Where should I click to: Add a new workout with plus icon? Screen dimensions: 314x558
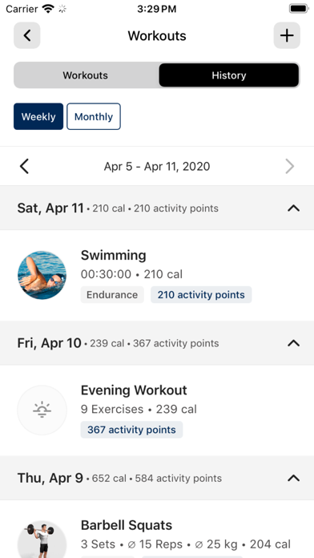[287, 35]
